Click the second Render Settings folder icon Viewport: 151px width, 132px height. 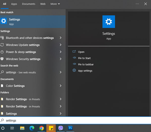point(2,106)
